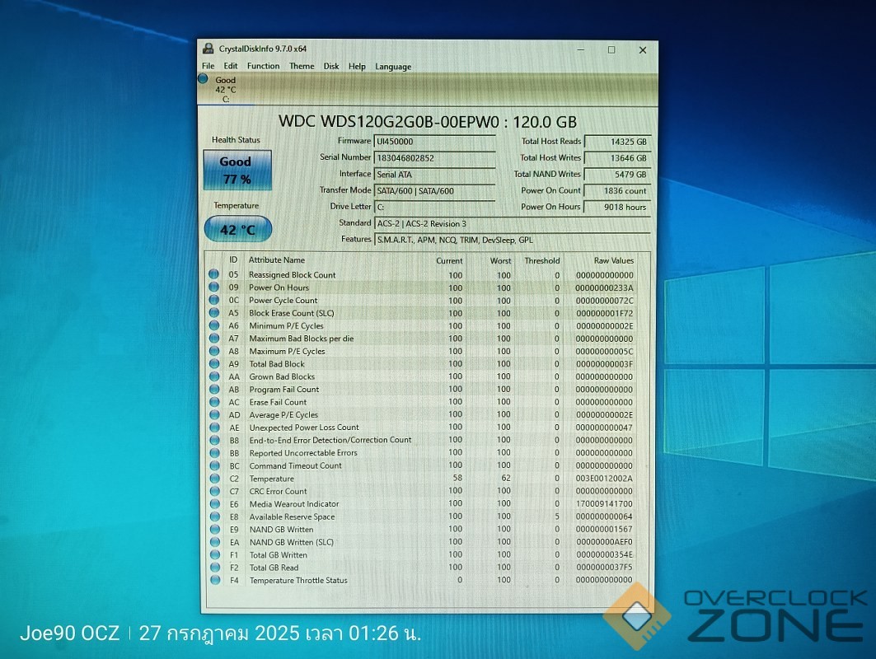This screenshot has height=659, width=876.
Task: Click status orb for Reported Uncorrectable Errors
Action: [x=214, y=453]
